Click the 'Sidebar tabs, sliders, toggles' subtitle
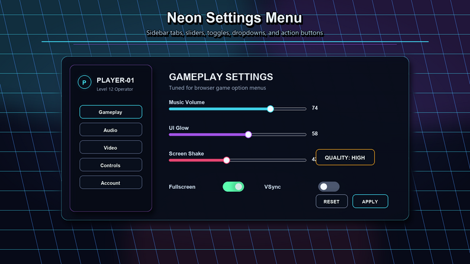The height and width of the screenshot is (264, 470). tap(234, 33)
